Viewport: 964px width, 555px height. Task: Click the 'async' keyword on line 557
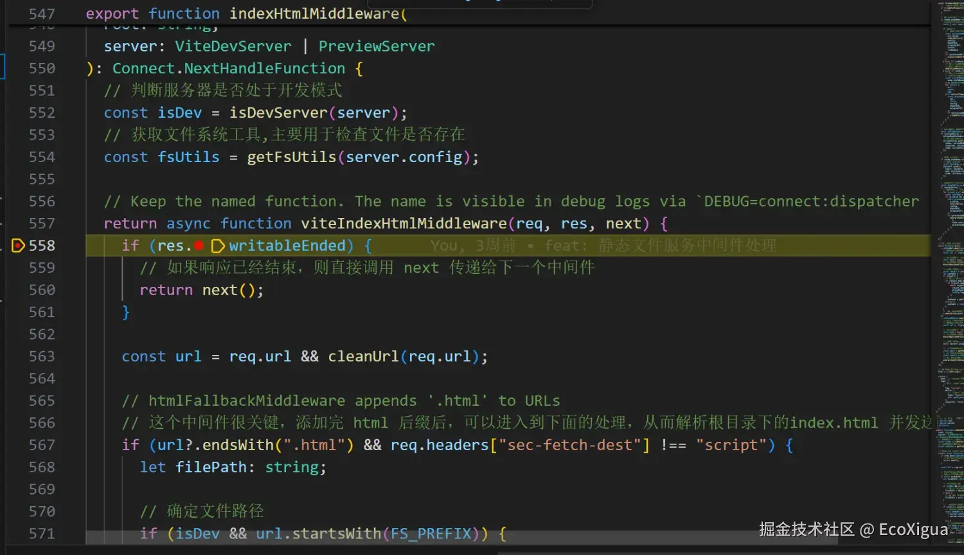coord(188,224)
